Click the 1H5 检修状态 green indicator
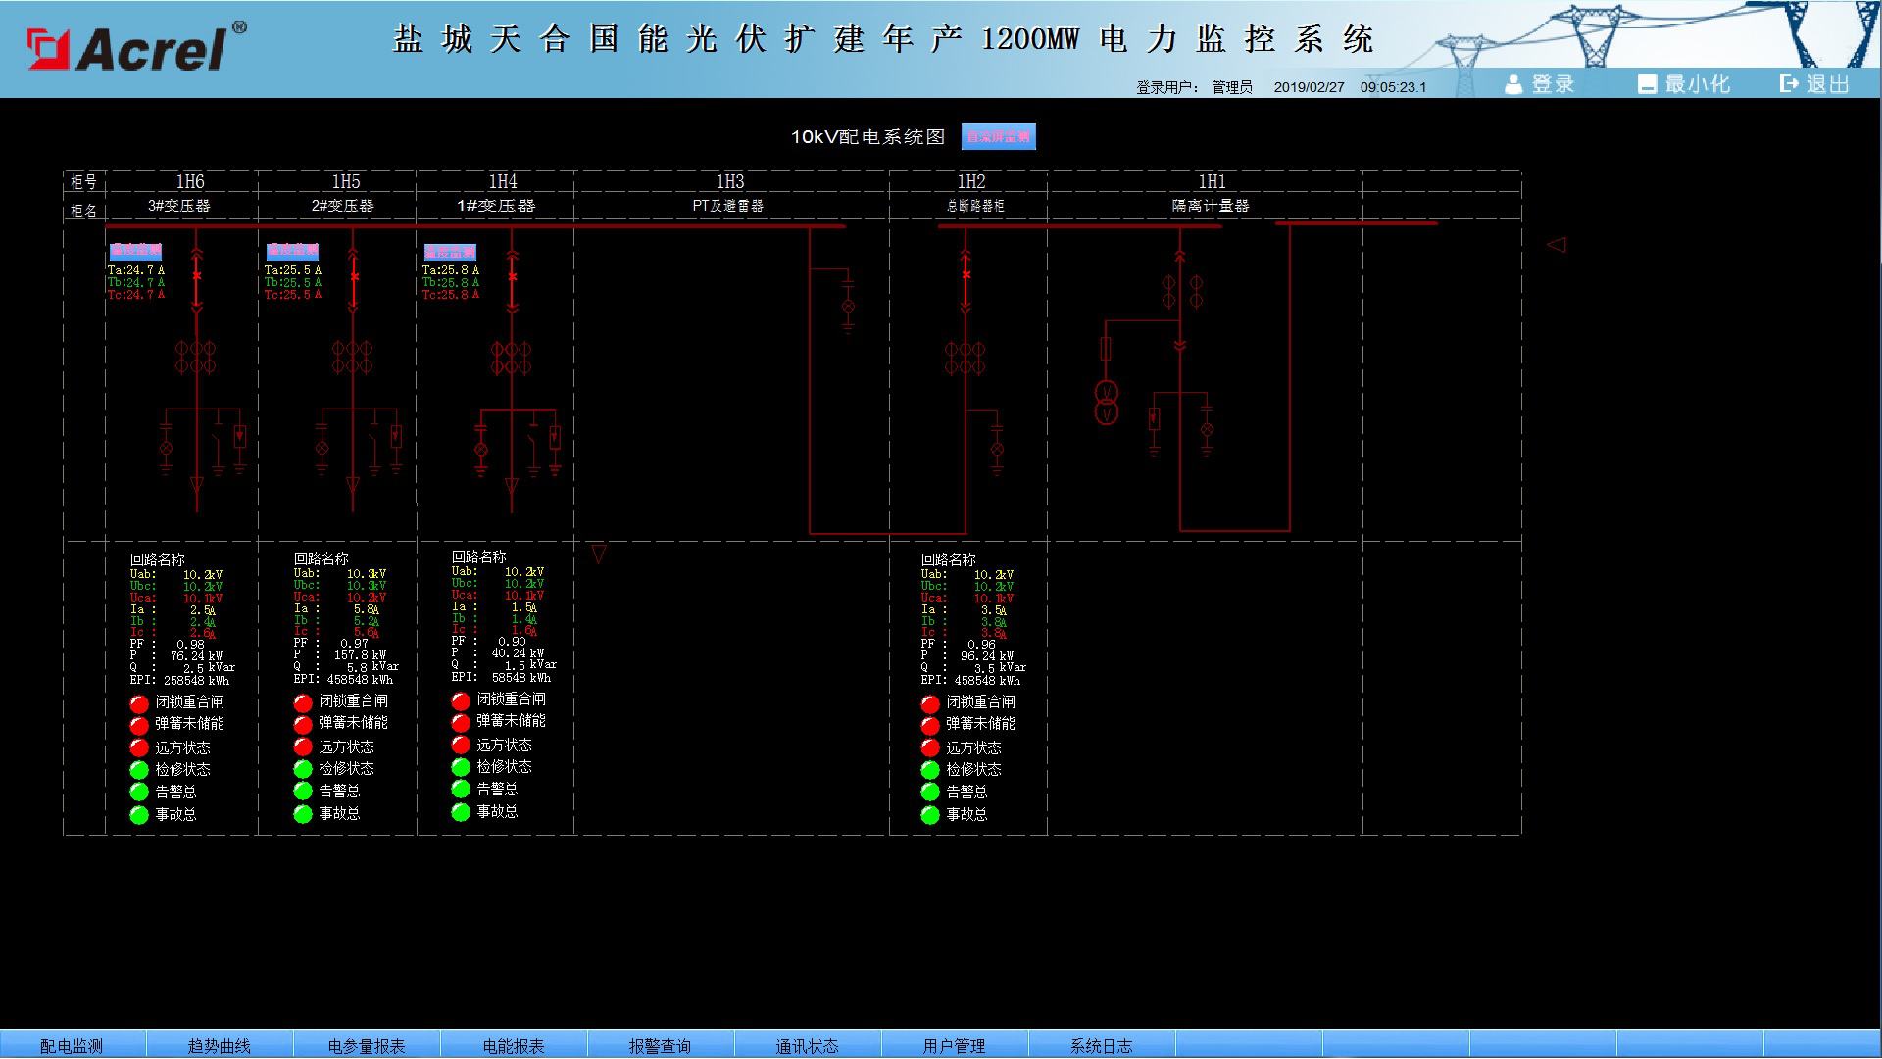The image size is (1882, 1059). point(303,769)
